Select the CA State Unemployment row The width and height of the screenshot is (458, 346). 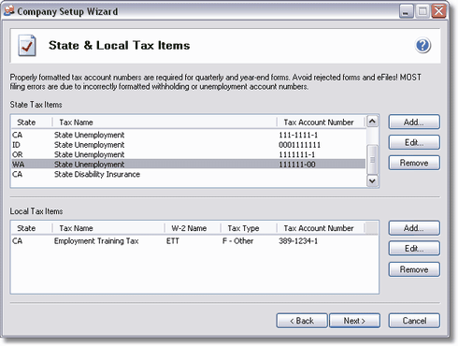click(189, 135)
